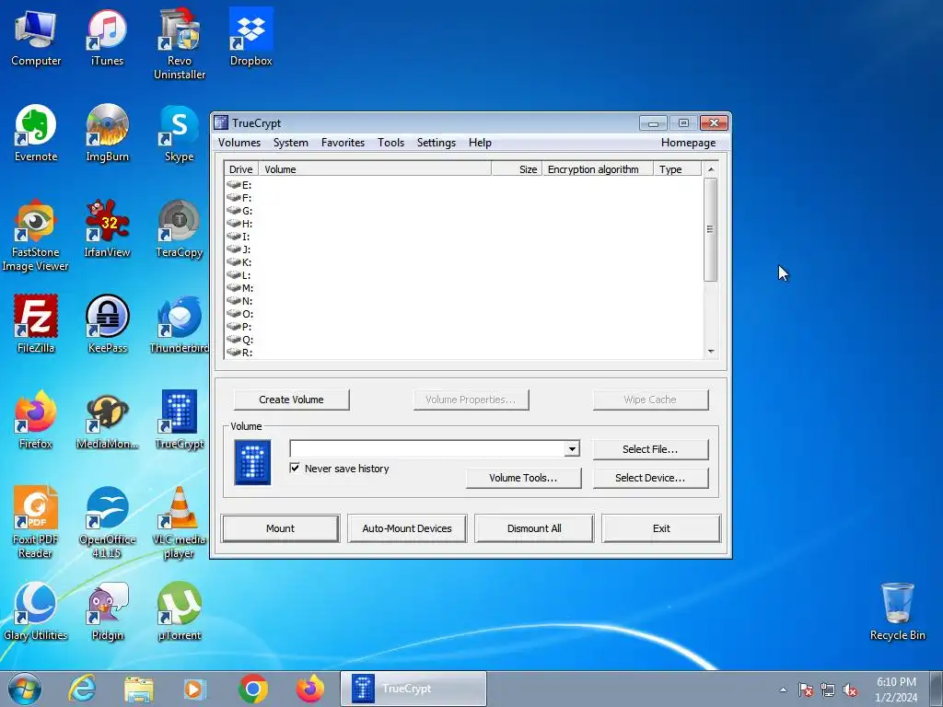
Task: Click the Size column header
Action: click(x=517, y=169)
